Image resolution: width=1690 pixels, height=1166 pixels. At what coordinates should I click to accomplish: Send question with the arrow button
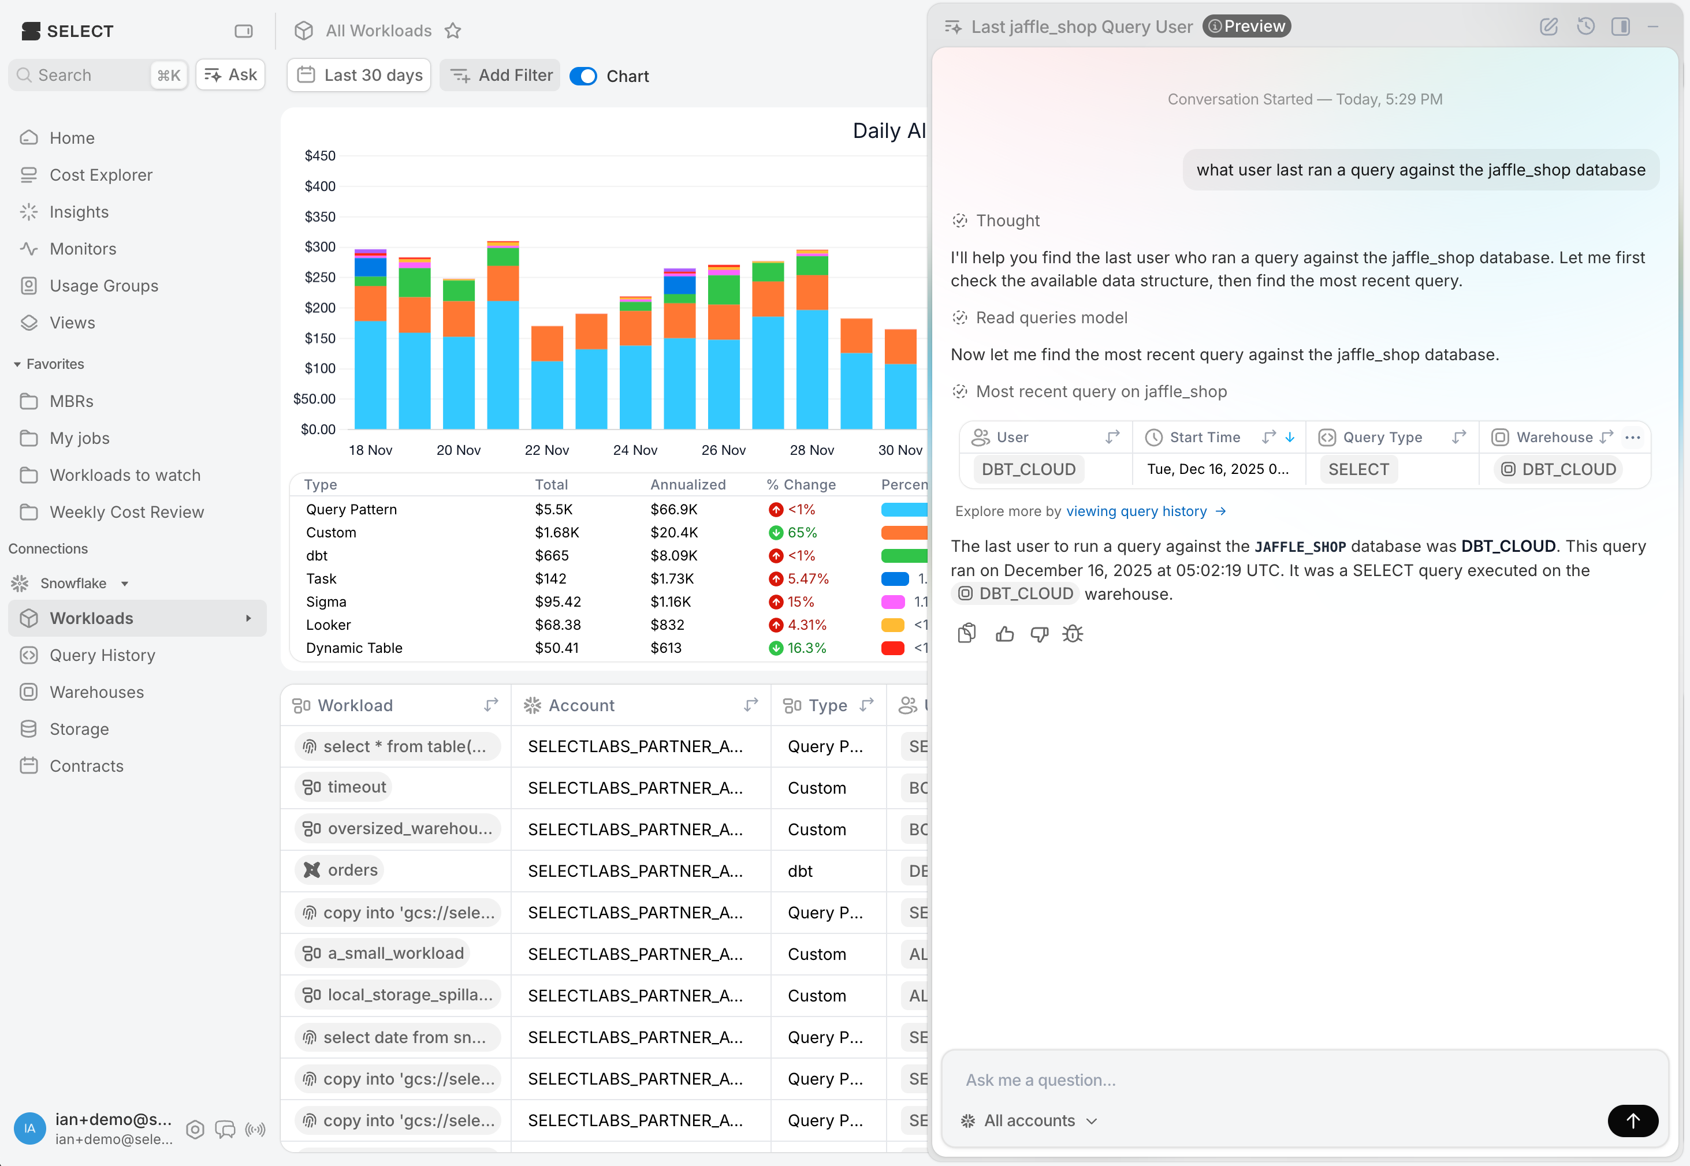[x=1632, y=1121]
